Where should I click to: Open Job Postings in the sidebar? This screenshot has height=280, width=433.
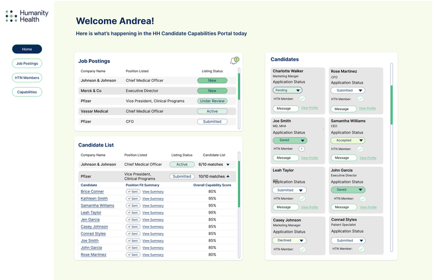tap(27, 64)
